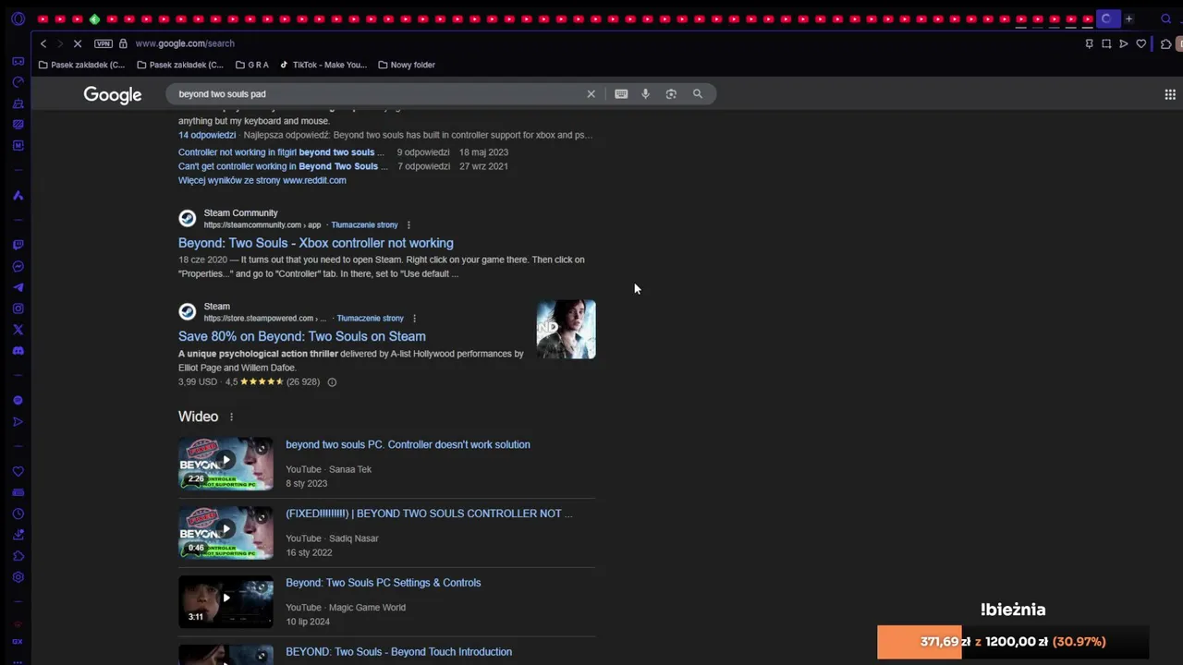
Task: Focus the Google search input field
Action: point(379,93)
